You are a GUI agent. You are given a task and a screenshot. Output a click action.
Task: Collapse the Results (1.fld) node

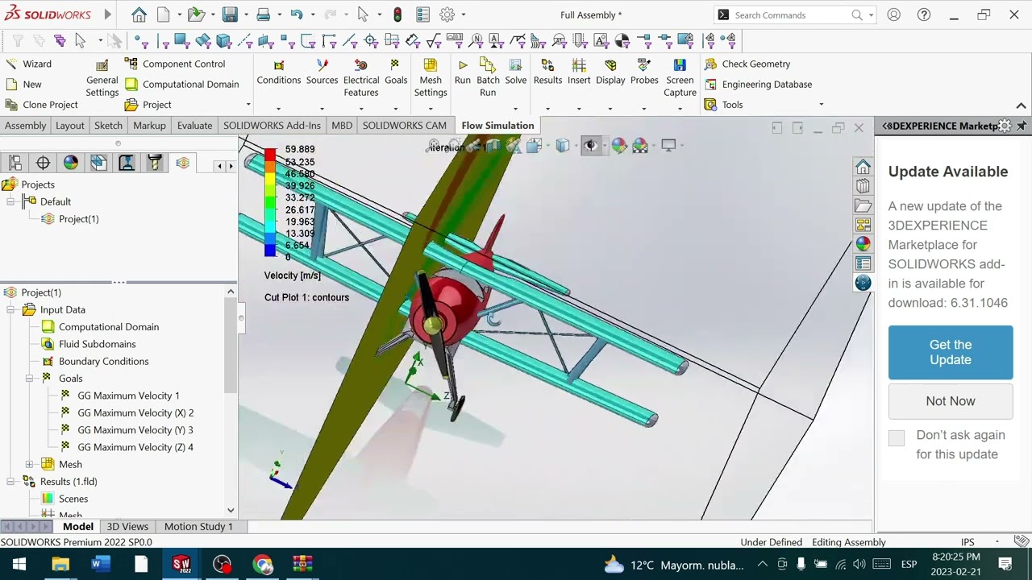[11, 481]
